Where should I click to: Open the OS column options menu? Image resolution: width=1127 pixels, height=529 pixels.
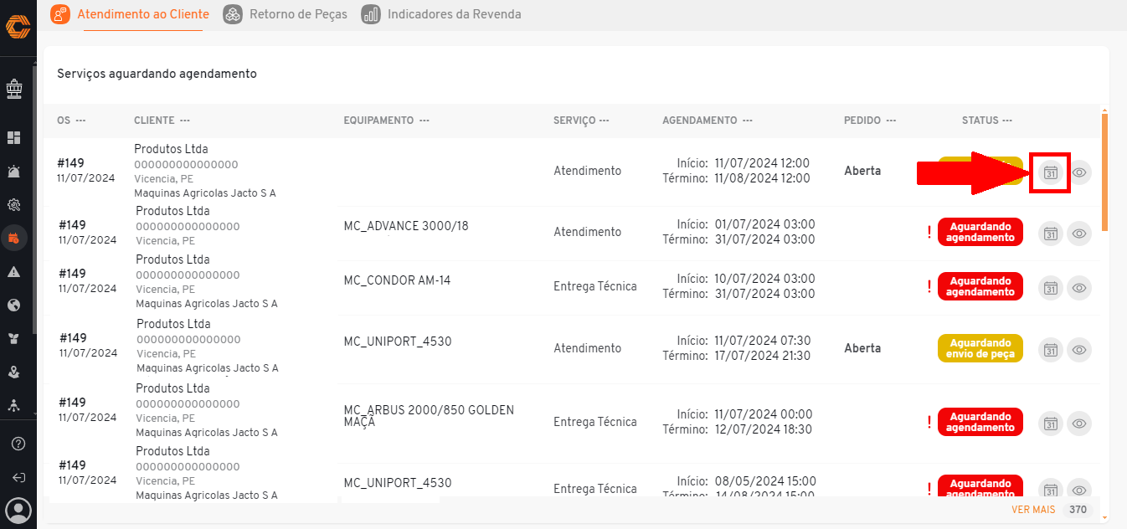80,121
